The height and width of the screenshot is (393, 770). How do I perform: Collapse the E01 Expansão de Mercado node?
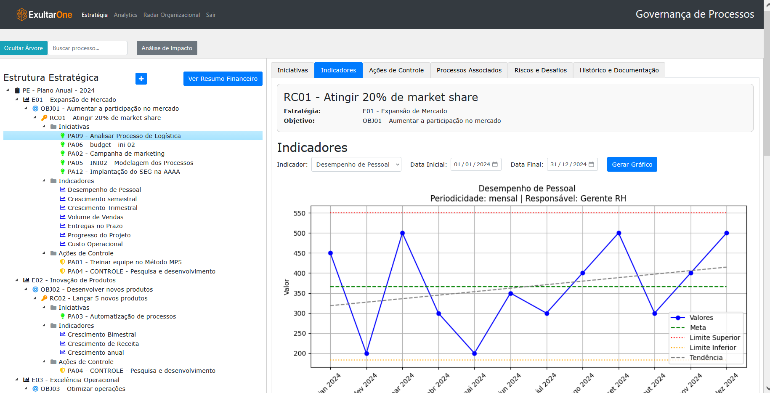coord(17,100)
